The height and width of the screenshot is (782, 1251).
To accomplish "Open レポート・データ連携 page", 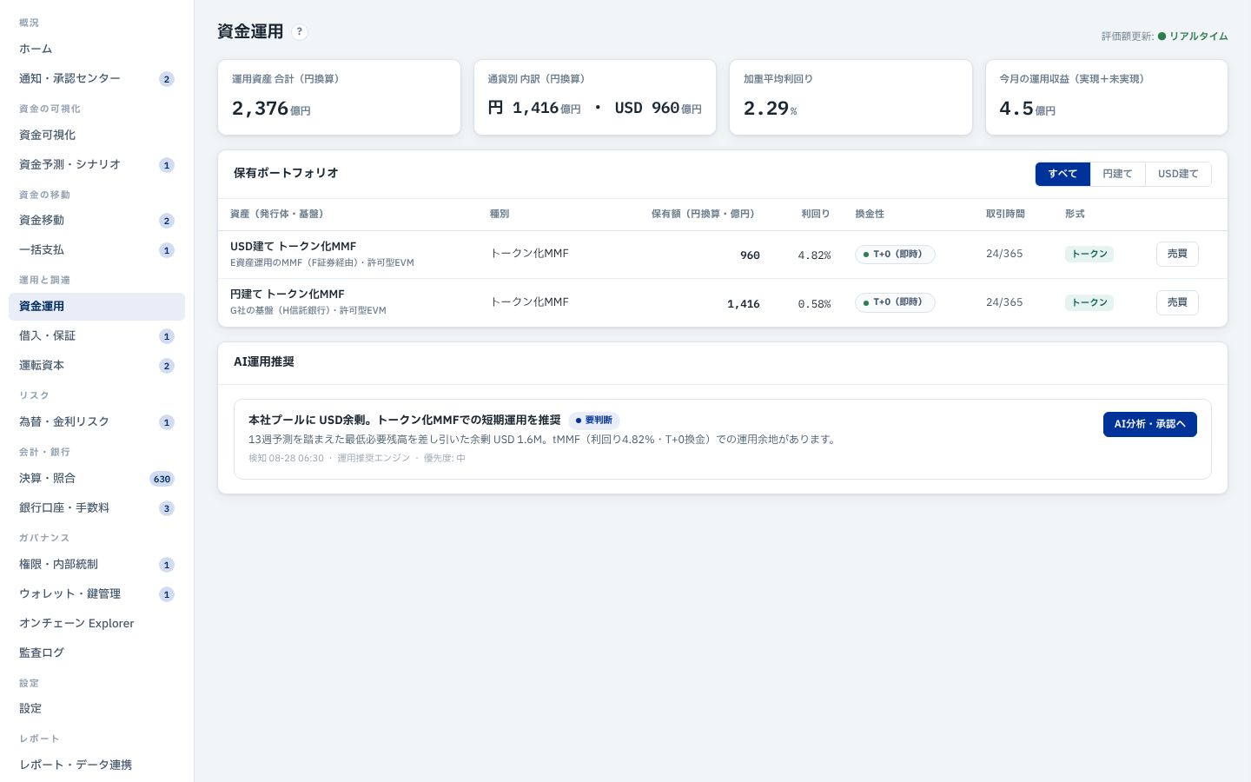I will pyautogui.click(x=96, y=765).
